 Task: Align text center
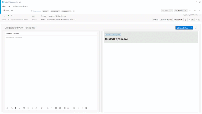pyautogui.click(x=60, y=108)
